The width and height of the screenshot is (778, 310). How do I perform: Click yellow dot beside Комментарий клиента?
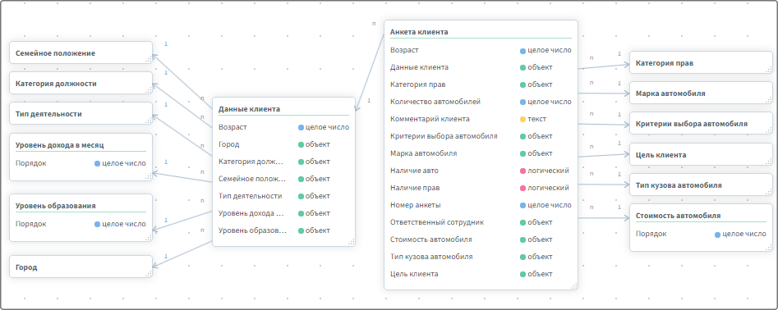(x=523, y=120)
